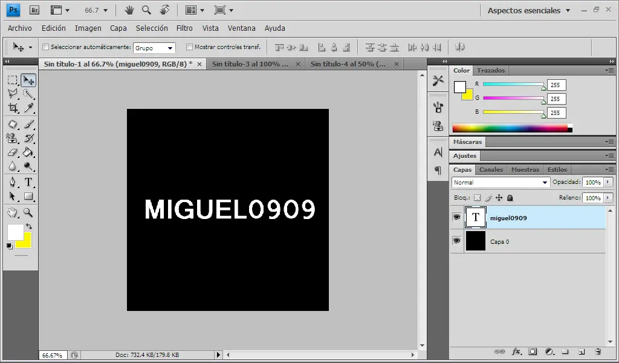This screenshot has height=363, width=619.
Task: Select the Brush tool
Action: [x=28, y=125]
